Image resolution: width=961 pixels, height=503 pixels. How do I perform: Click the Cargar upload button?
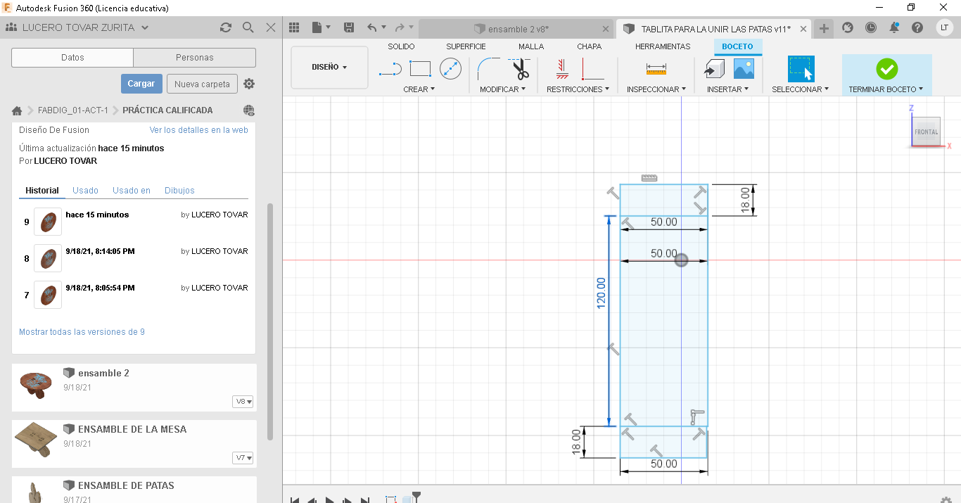pyautogui.click(x=141, y=84)
